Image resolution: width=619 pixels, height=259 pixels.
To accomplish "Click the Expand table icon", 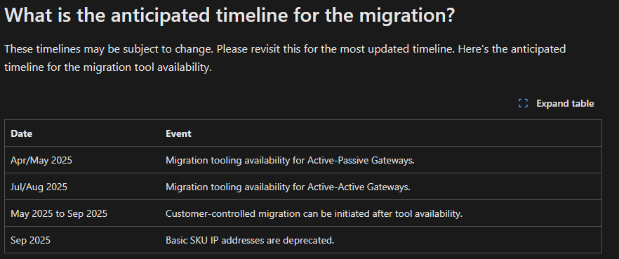I will point(523,103).
